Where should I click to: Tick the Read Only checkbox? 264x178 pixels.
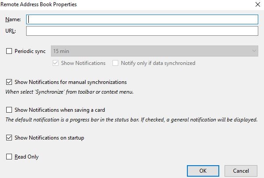click(9, 157)
